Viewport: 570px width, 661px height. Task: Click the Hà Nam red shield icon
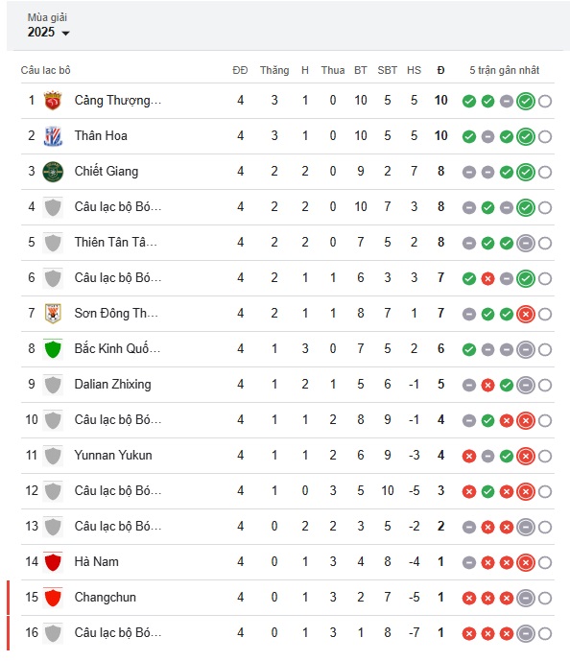point(53,561)
